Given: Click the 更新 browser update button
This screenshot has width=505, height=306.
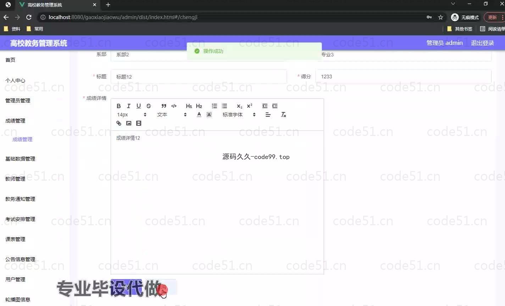Looking at the screenshot, I should click(x=494, y=17).
